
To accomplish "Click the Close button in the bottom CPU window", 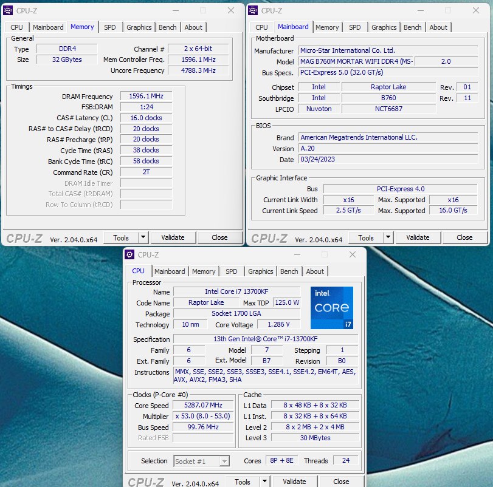I will [x=341, y=482].
